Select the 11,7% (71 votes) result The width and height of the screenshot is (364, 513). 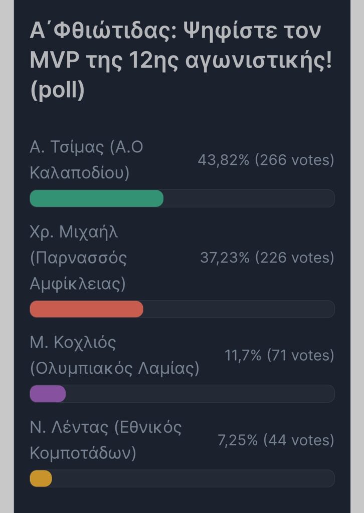coord(279,356)
